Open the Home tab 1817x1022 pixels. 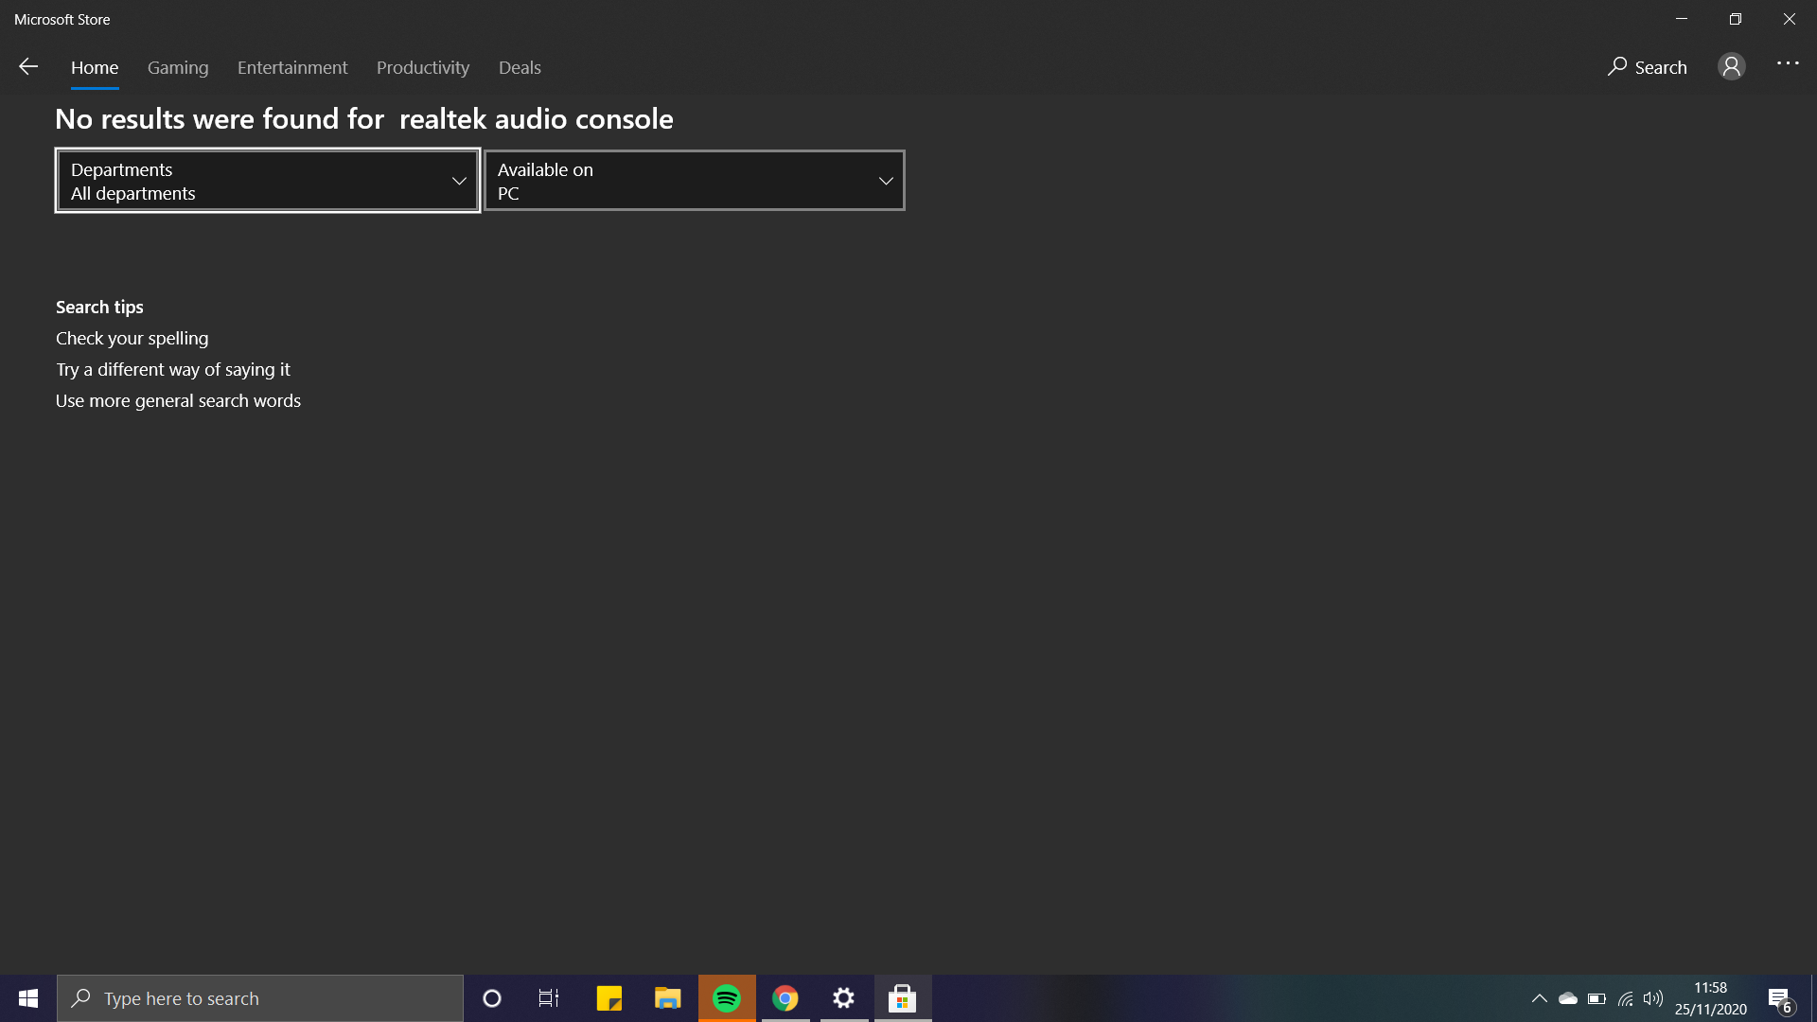95,67
